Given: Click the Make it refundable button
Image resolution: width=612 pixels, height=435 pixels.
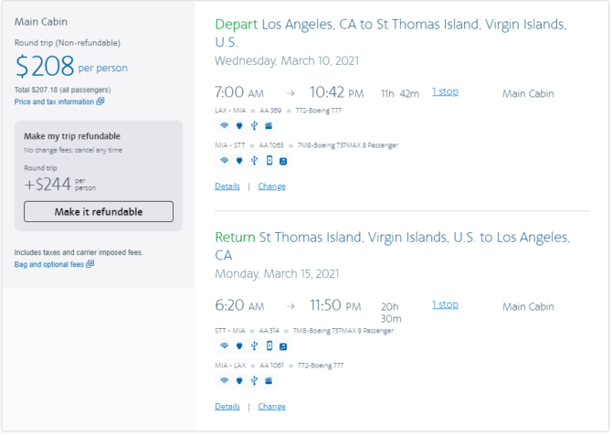Looking at the screenshot, I should coord(99,212).
